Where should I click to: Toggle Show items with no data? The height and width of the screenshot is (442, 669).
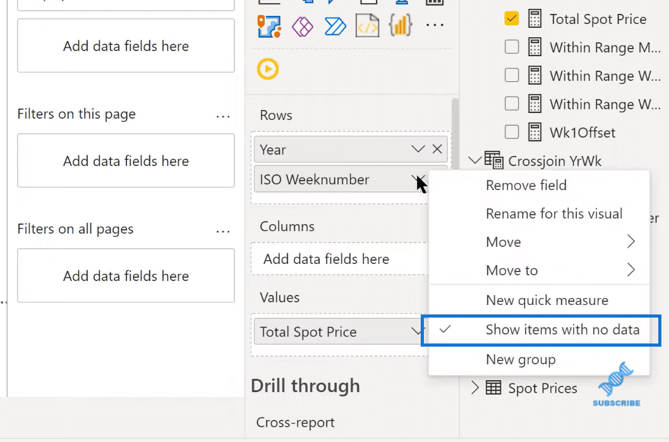[541, 330]
